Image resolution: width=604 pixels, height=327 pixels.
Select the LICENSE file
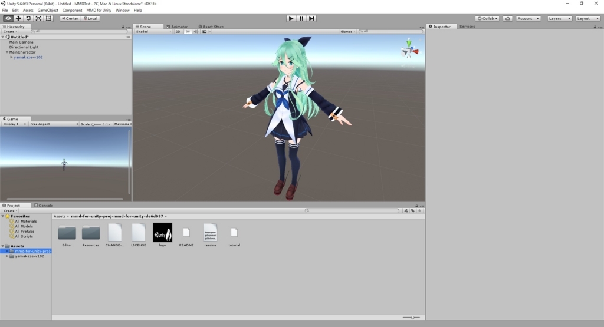[x=138, y=235]
